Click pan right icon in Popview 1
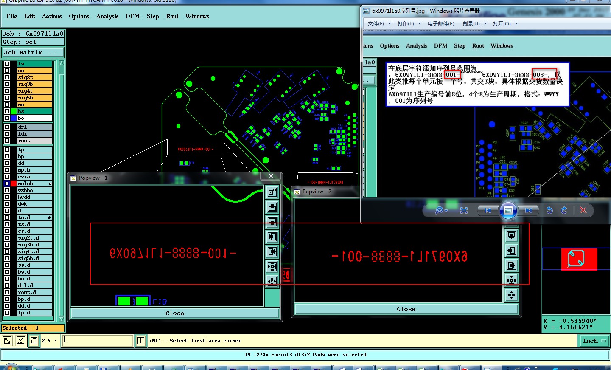This screenshot has height=370, width=611. (272, 251)
